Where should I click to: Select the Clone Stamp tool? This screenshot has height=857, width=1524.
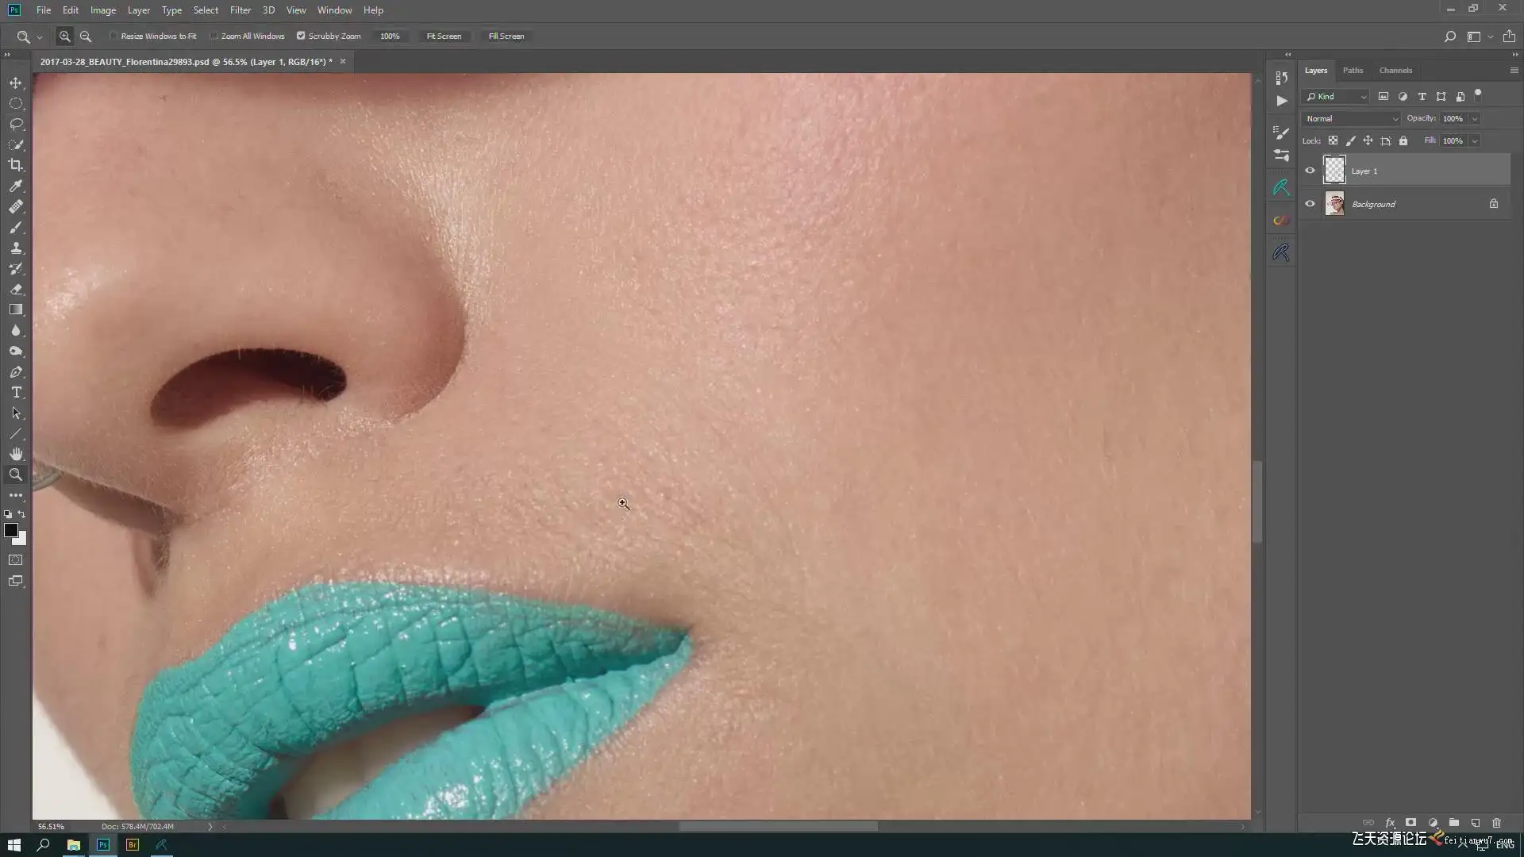pos(16,248)
